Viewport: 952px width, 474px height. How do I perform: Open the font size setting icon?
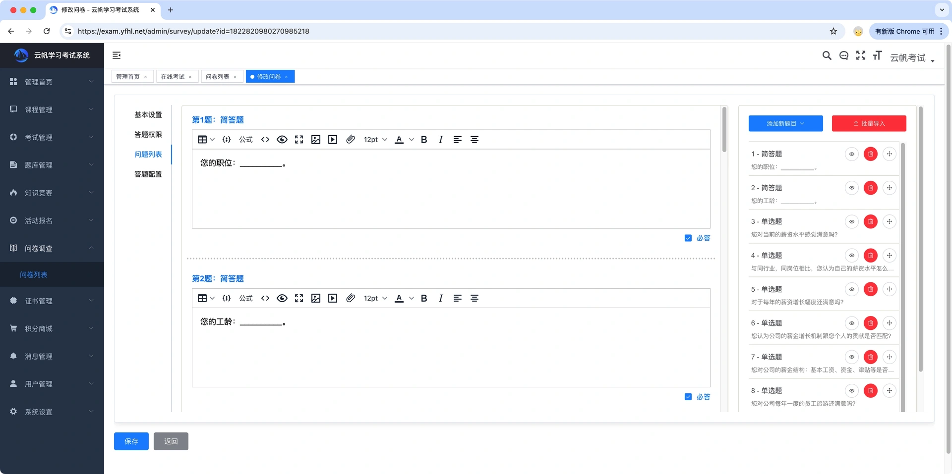coord(878,55)
